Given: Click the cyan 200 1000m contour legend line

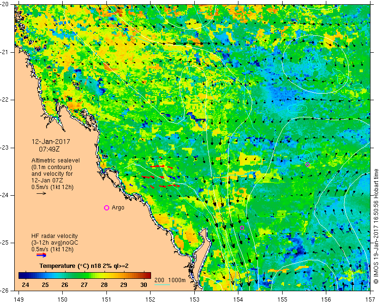Looking at the screenshot, I should click(162, 285).
